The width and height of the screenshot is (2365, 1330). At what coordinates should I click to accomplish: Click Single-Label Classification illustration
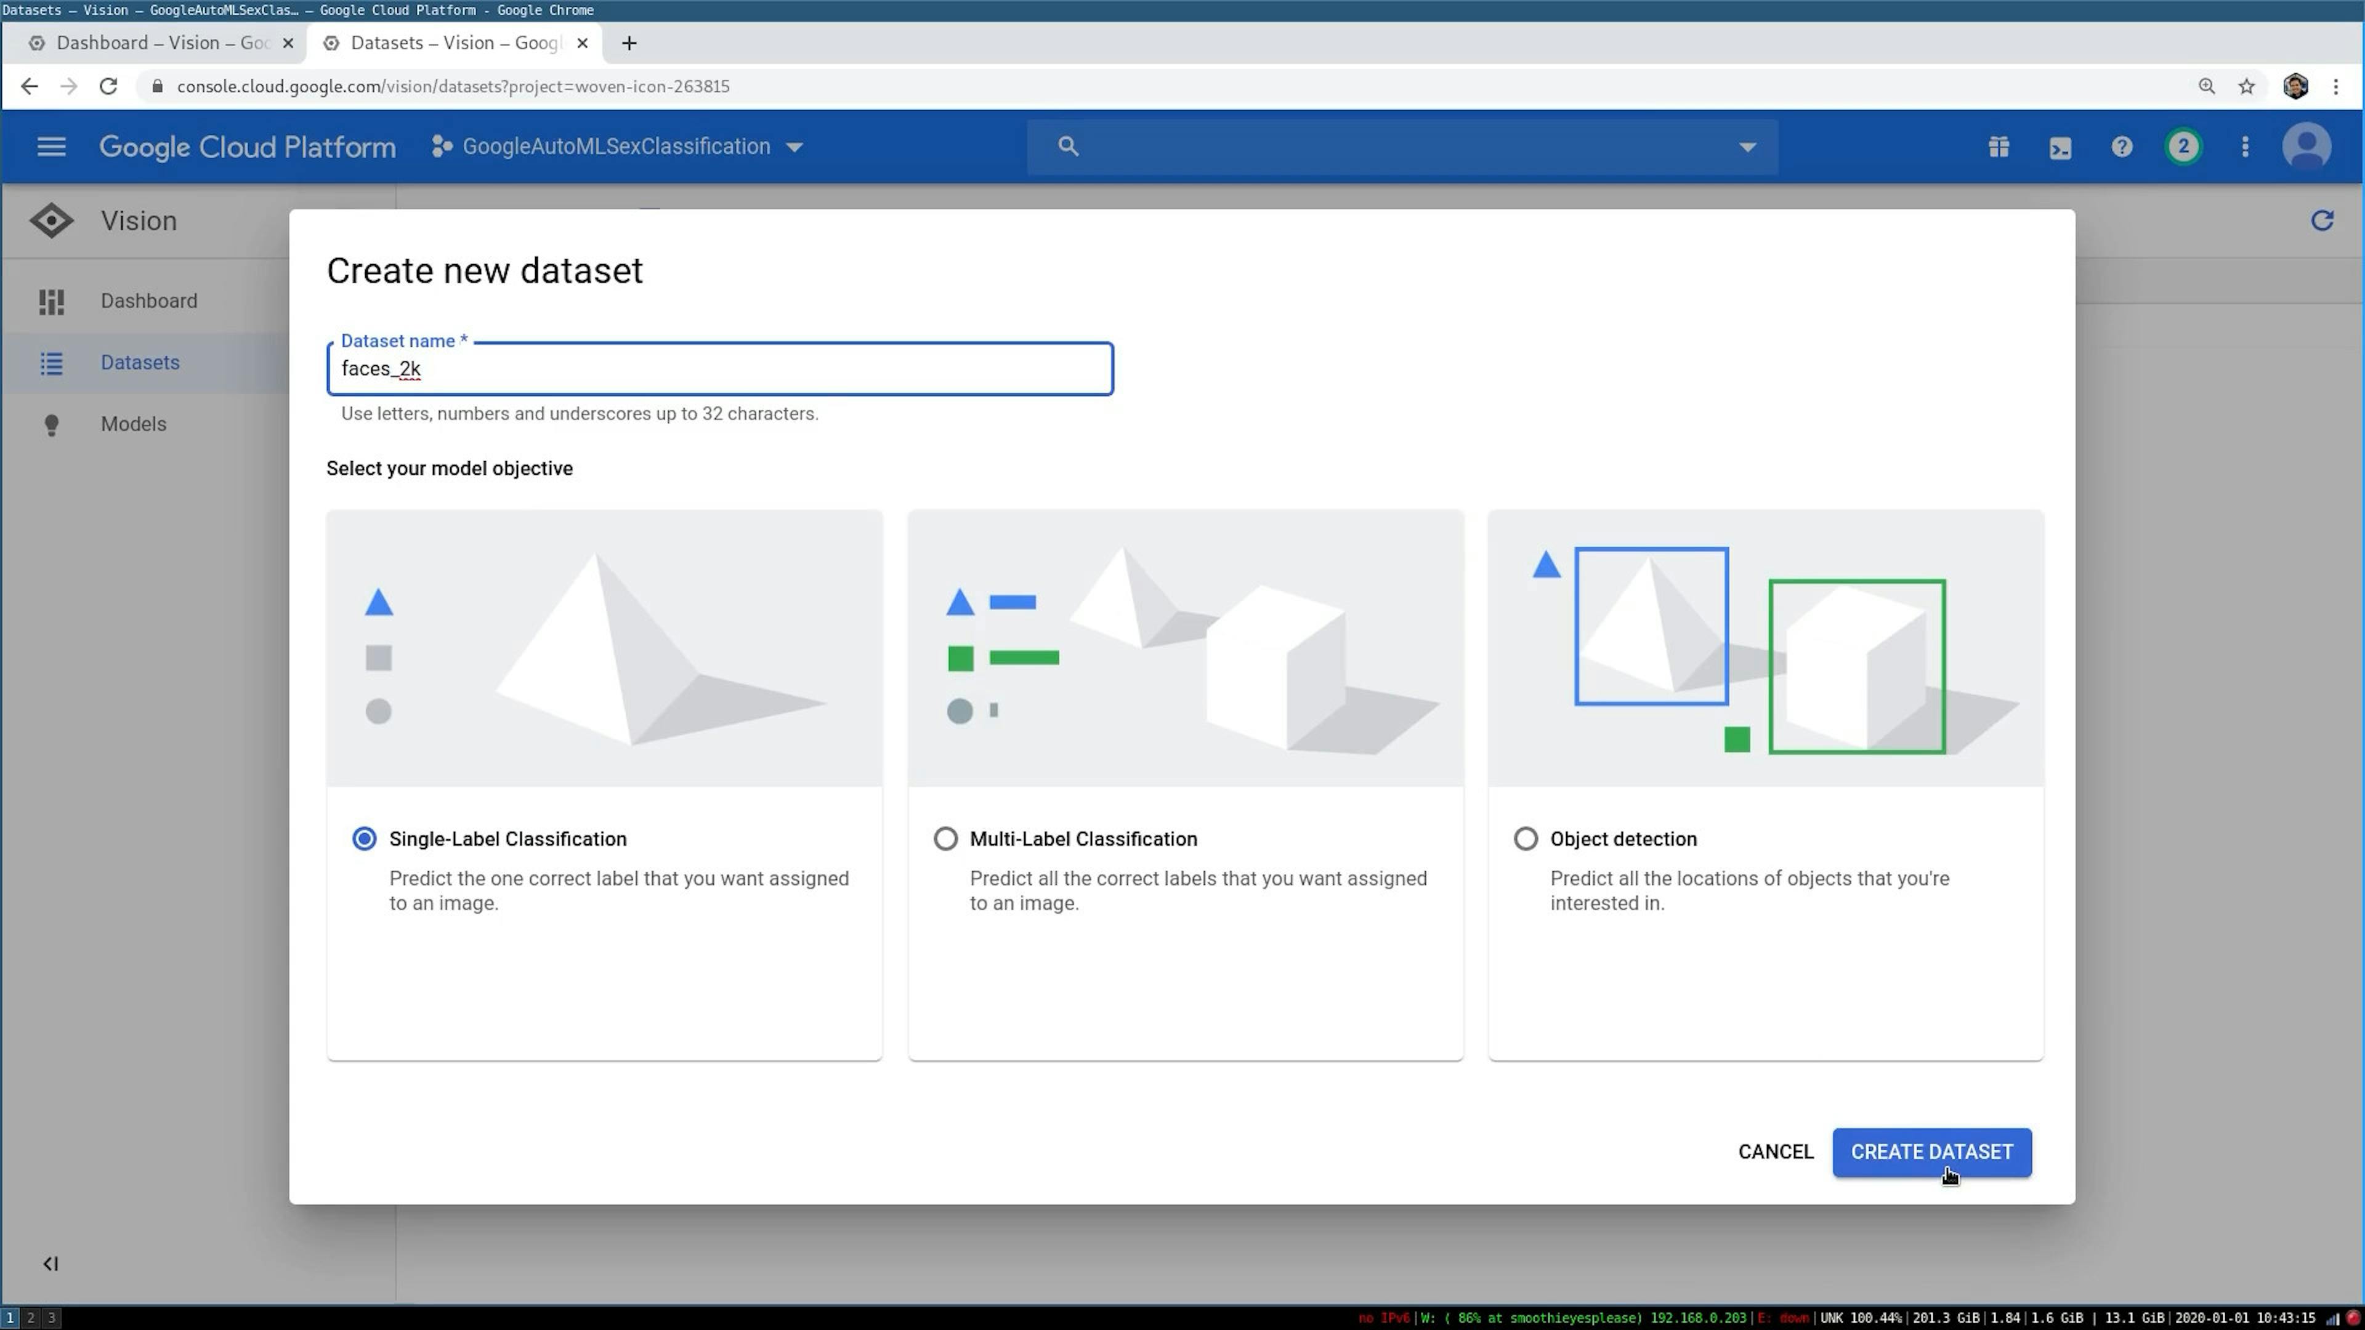pyautogui.click(x=604, y=648)
